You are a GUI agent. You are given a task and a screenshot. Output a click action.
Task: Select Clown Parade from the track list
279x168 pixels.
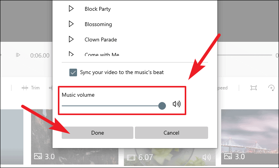101,40
